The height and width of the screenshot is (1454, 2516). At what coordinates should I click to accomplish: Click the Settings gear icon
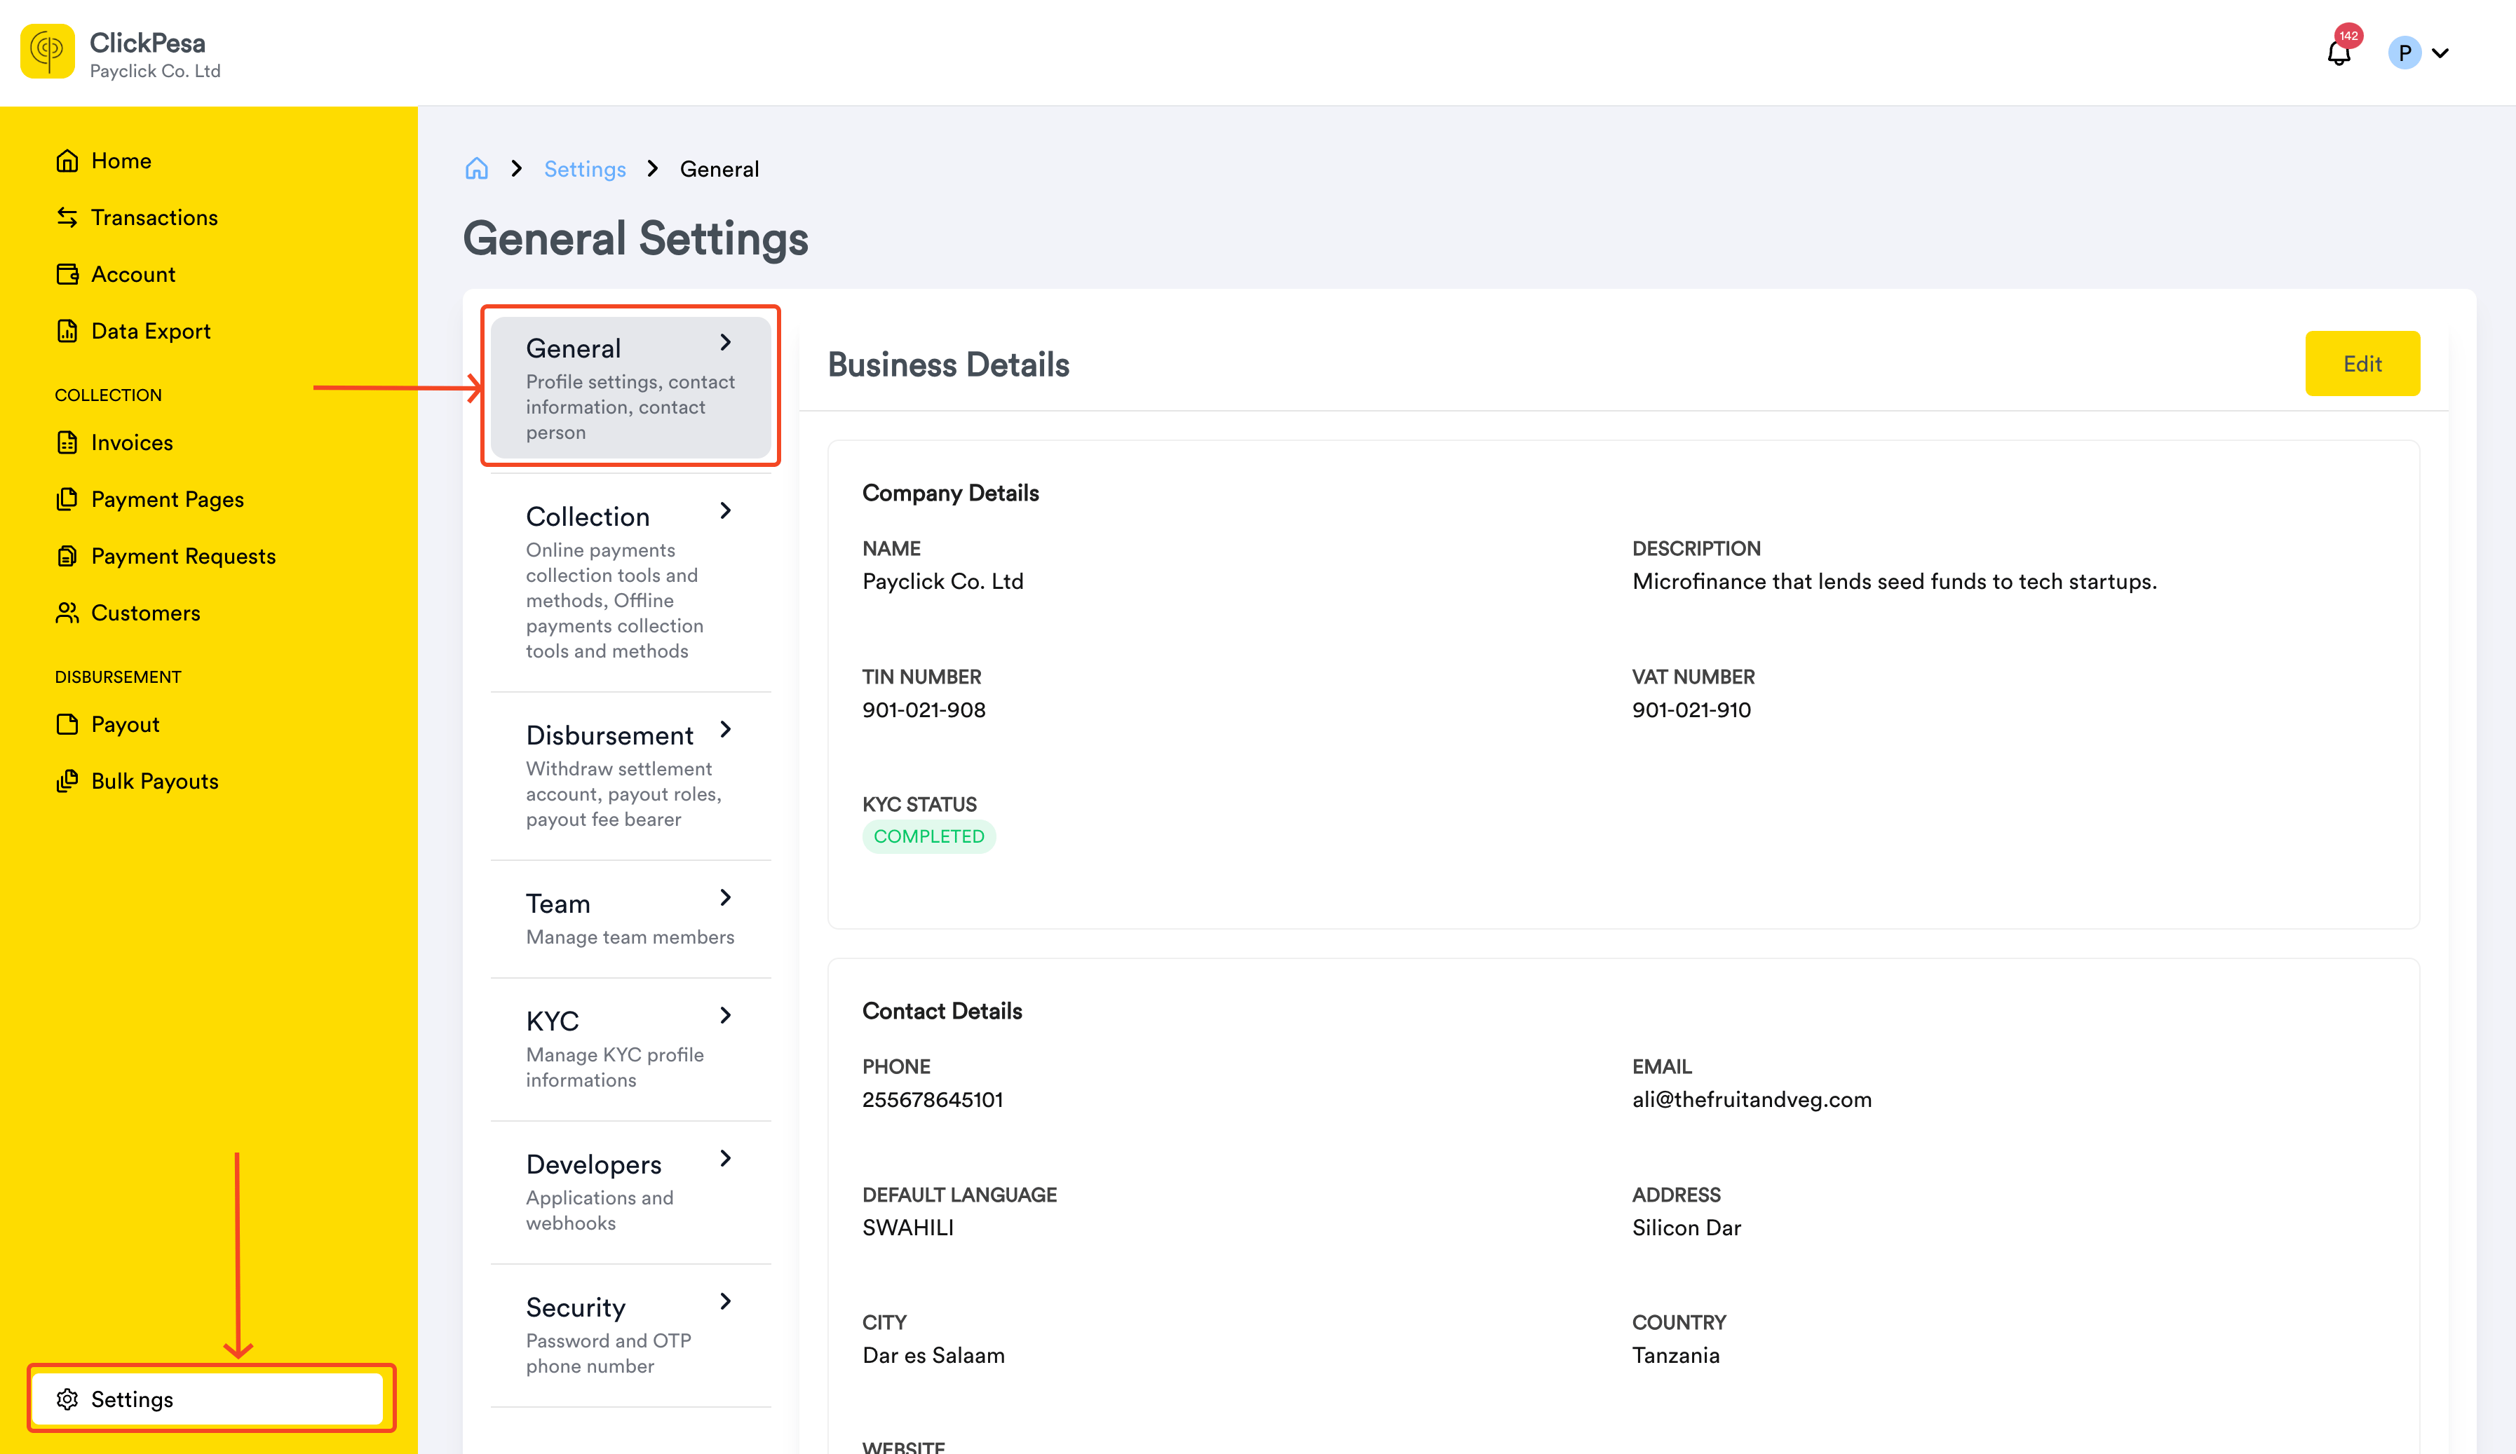(67, 1399)
